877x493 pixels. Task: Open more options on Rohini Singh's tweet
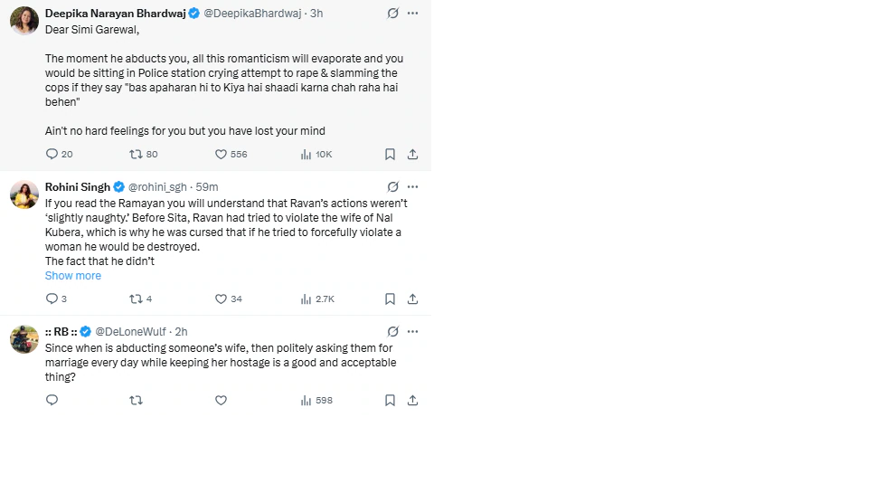coord(412,187)
